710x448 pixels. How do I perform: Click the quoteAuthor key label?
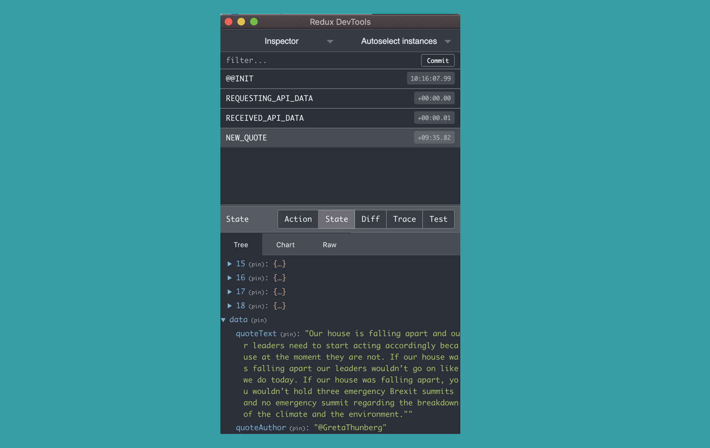(x=261, y=428)
